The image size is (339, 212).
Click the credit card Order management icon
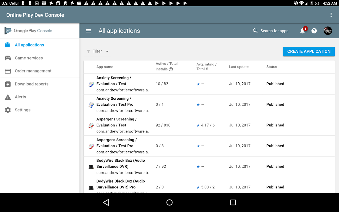pyautogui.click(x=8, y=71)
